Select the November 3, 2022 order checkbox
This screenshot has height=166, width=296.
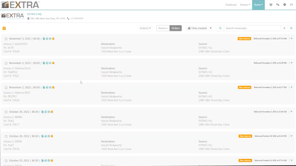(6, 39)
